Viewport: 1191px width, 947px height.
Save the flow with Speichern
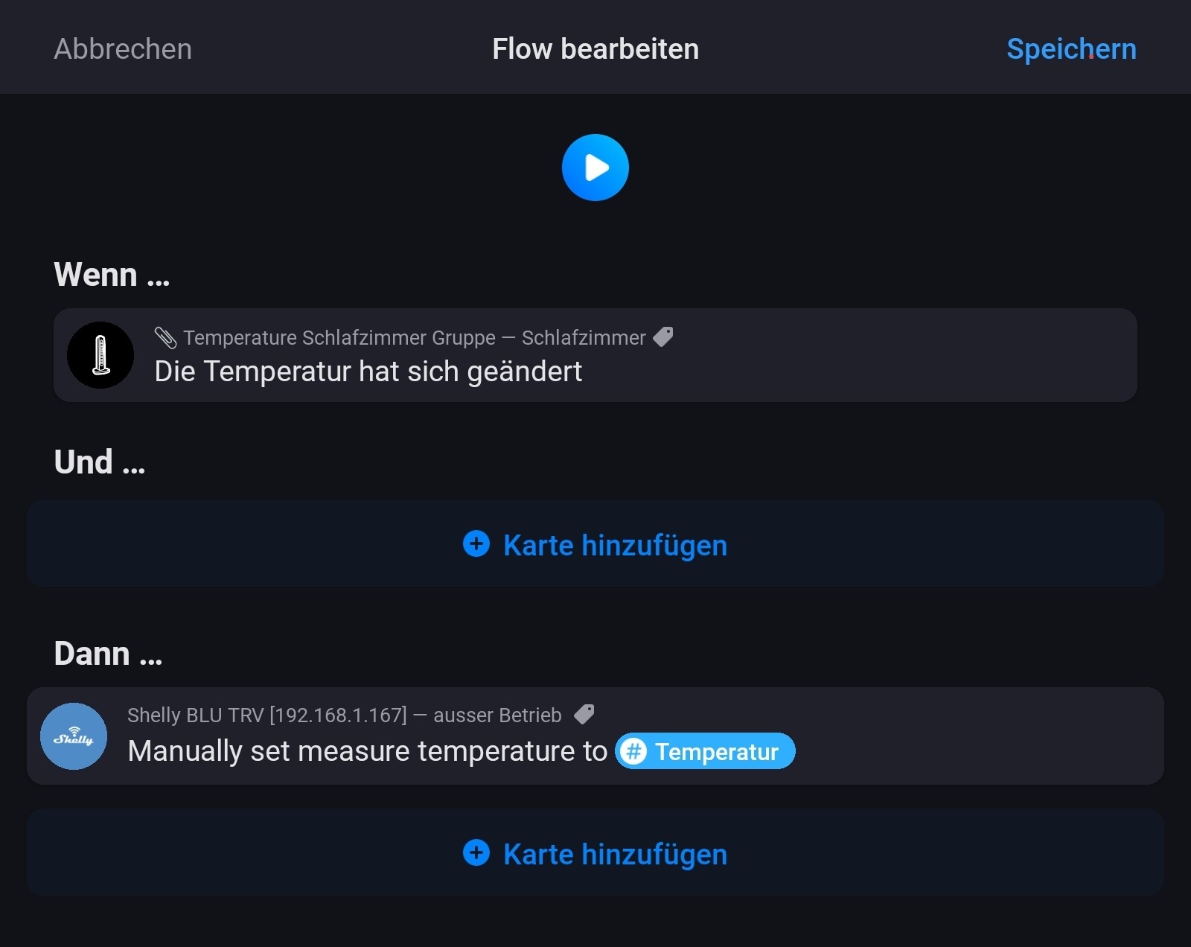(1070, 49)
